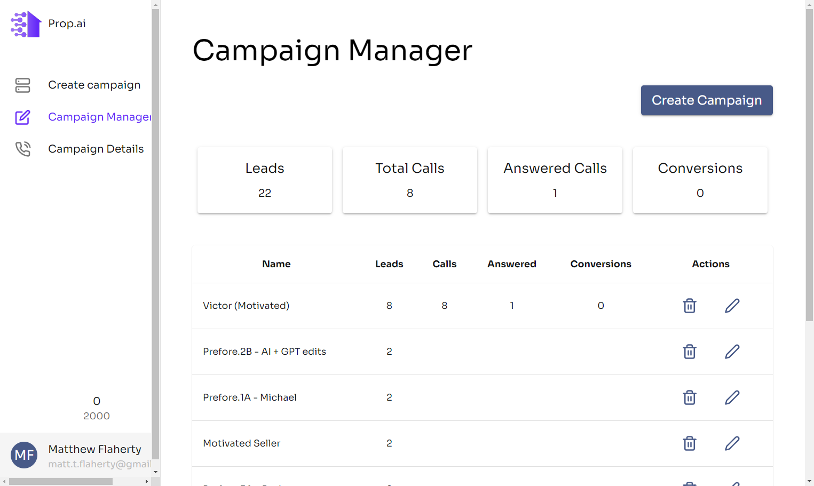This screenshot has height=486, width=814.
Task: Go to Campaign Manager in sidebar
Action: (x=100, y=117)
